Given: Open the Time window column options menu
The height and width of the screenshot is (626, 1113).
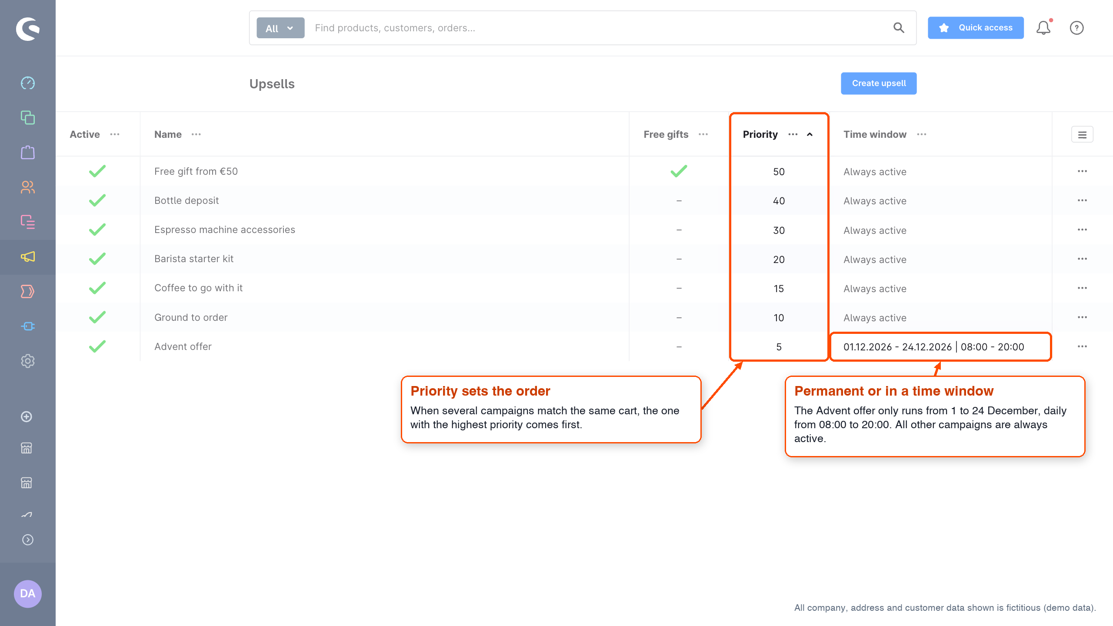Looking at the screenshot, I should 922,134.
